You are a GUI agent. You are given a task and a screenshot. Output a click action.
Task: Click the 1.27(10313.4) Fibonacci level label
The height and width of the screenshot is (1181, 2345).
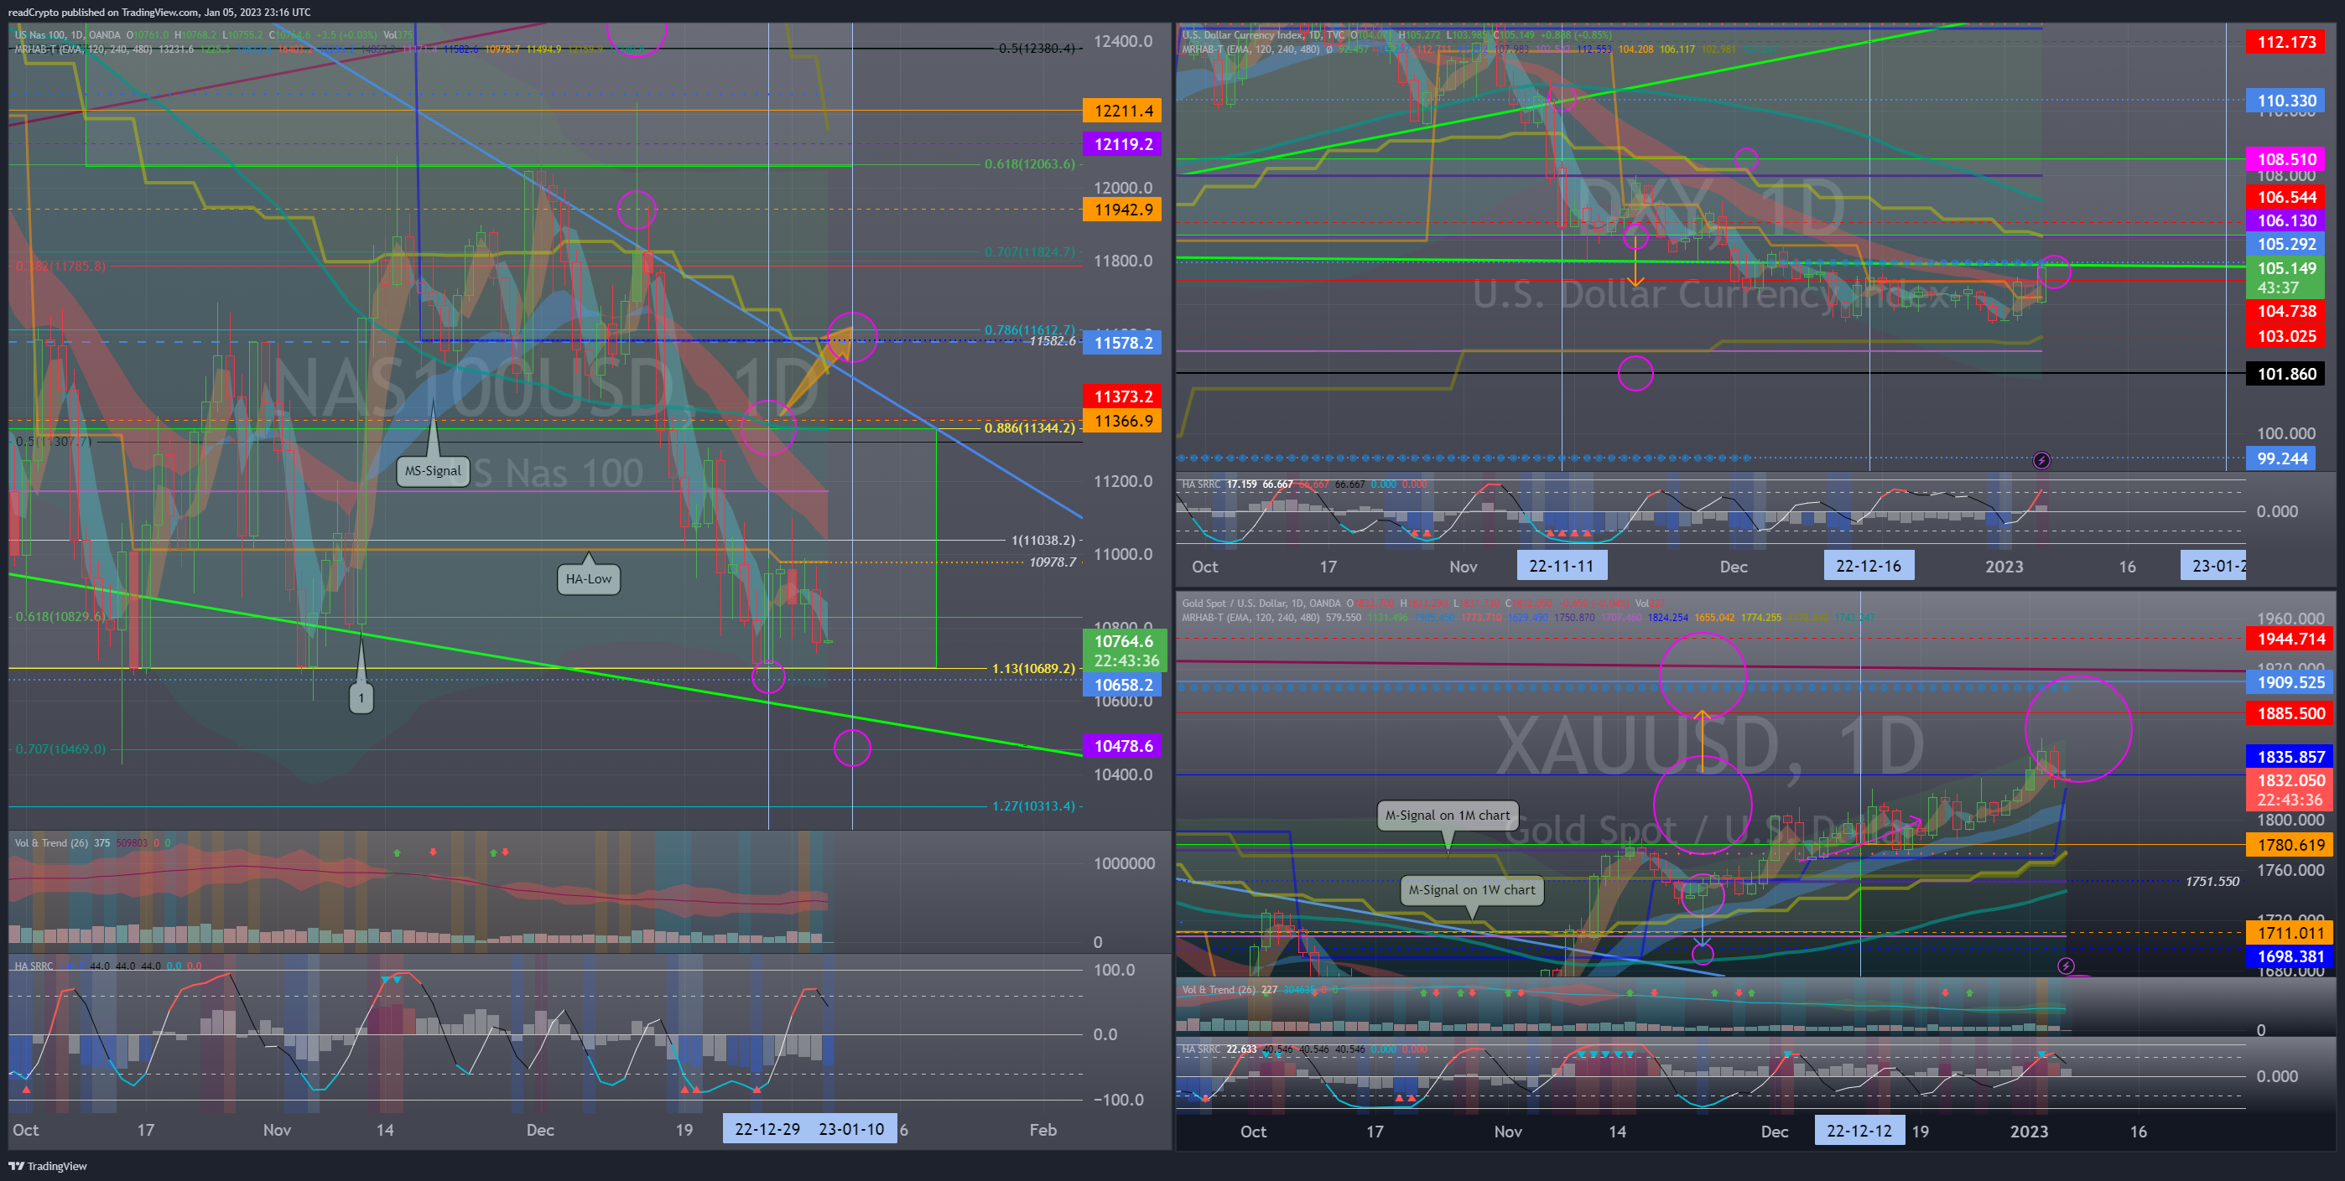tap(1033, 806)
